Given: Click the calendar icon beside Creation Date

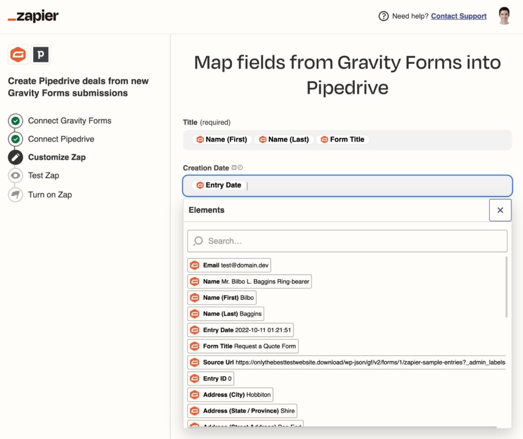Looking at the screenshot, I should point(234,167).
